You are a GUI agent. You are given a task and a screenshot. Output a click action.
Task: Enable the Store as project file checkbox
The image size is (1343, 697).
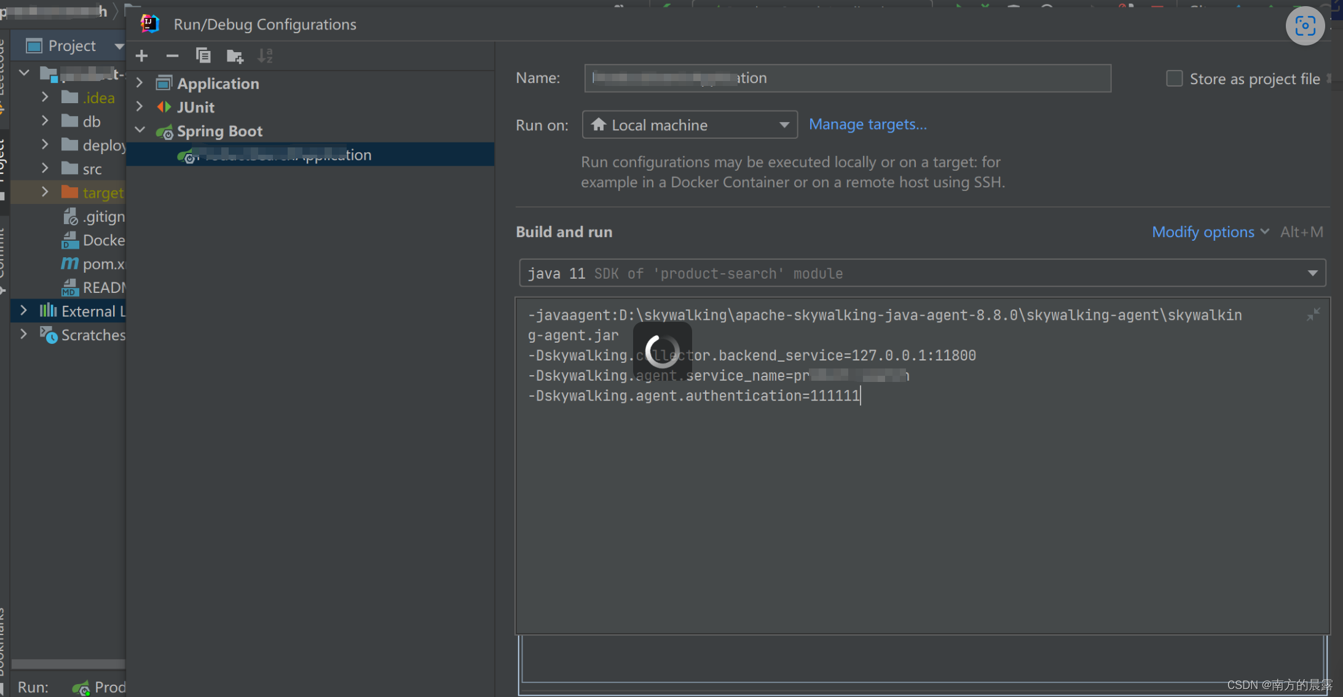(x=1174, y=79)
